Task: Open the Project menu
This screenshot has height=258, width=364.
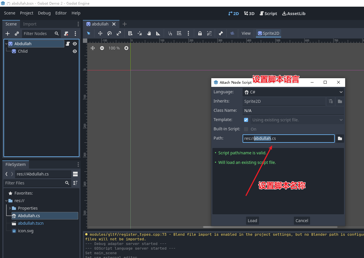Action: [26, 13]
